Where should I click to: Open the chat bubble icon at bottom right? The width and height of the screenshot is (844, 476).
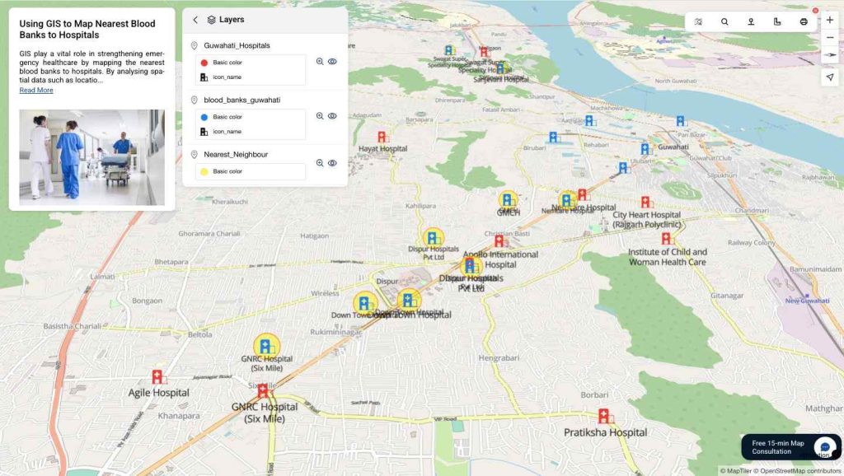[x=824, y=446]
